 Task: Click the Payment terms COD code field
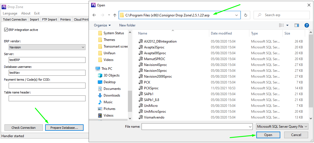pos(47,86)
